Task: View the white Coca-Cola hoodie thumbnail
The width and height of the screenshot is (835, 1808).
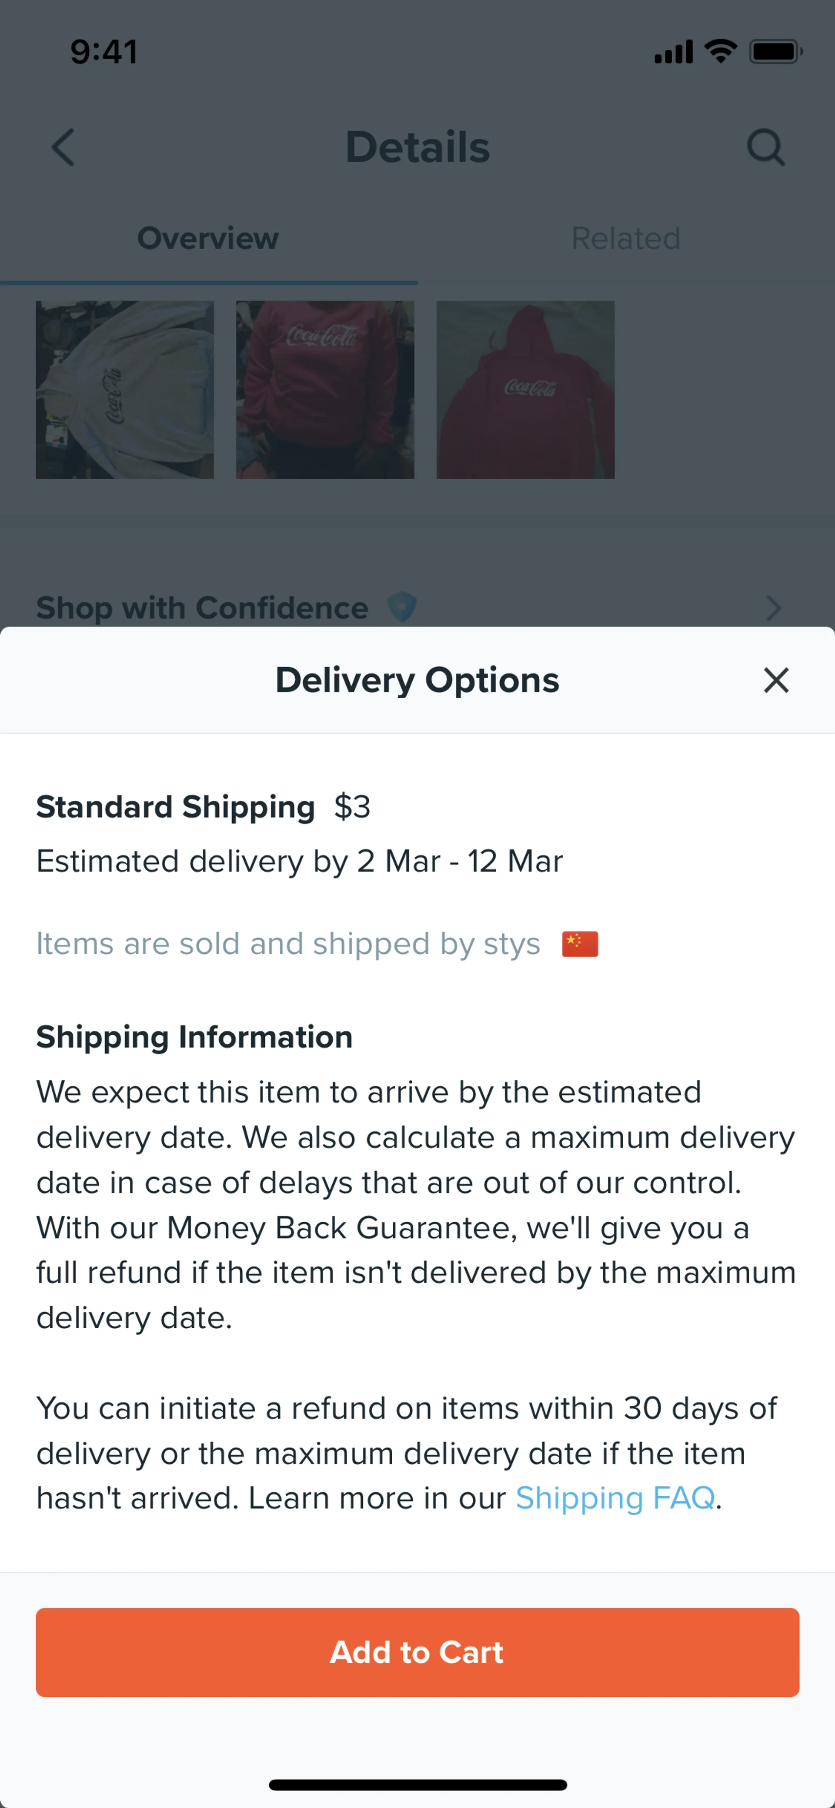Action: (x=125, y=390)
